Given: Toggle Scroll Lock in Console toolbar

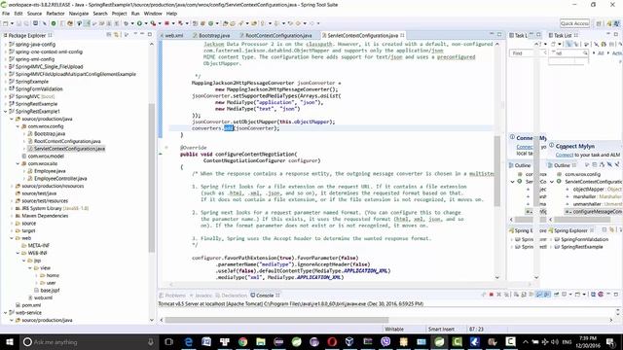Looking at the screenshot, I should 524,295.
